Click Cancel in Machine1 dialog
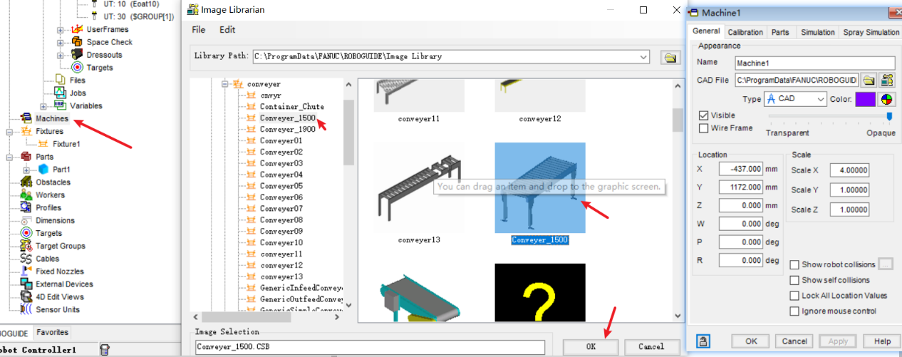Image resolution: width=902 pixels, height=357 pixels. point(794,341)
